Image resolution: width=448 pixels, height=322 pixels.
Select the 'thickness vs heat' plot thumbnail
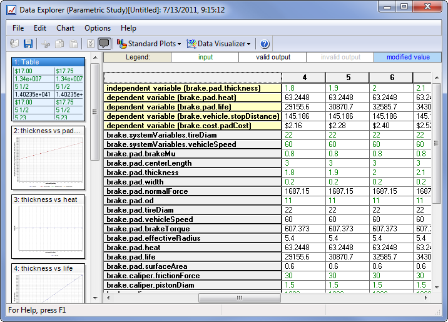point(48,226)
